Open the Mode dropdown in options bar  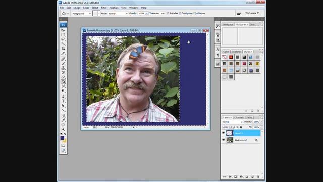coord(118,14)
